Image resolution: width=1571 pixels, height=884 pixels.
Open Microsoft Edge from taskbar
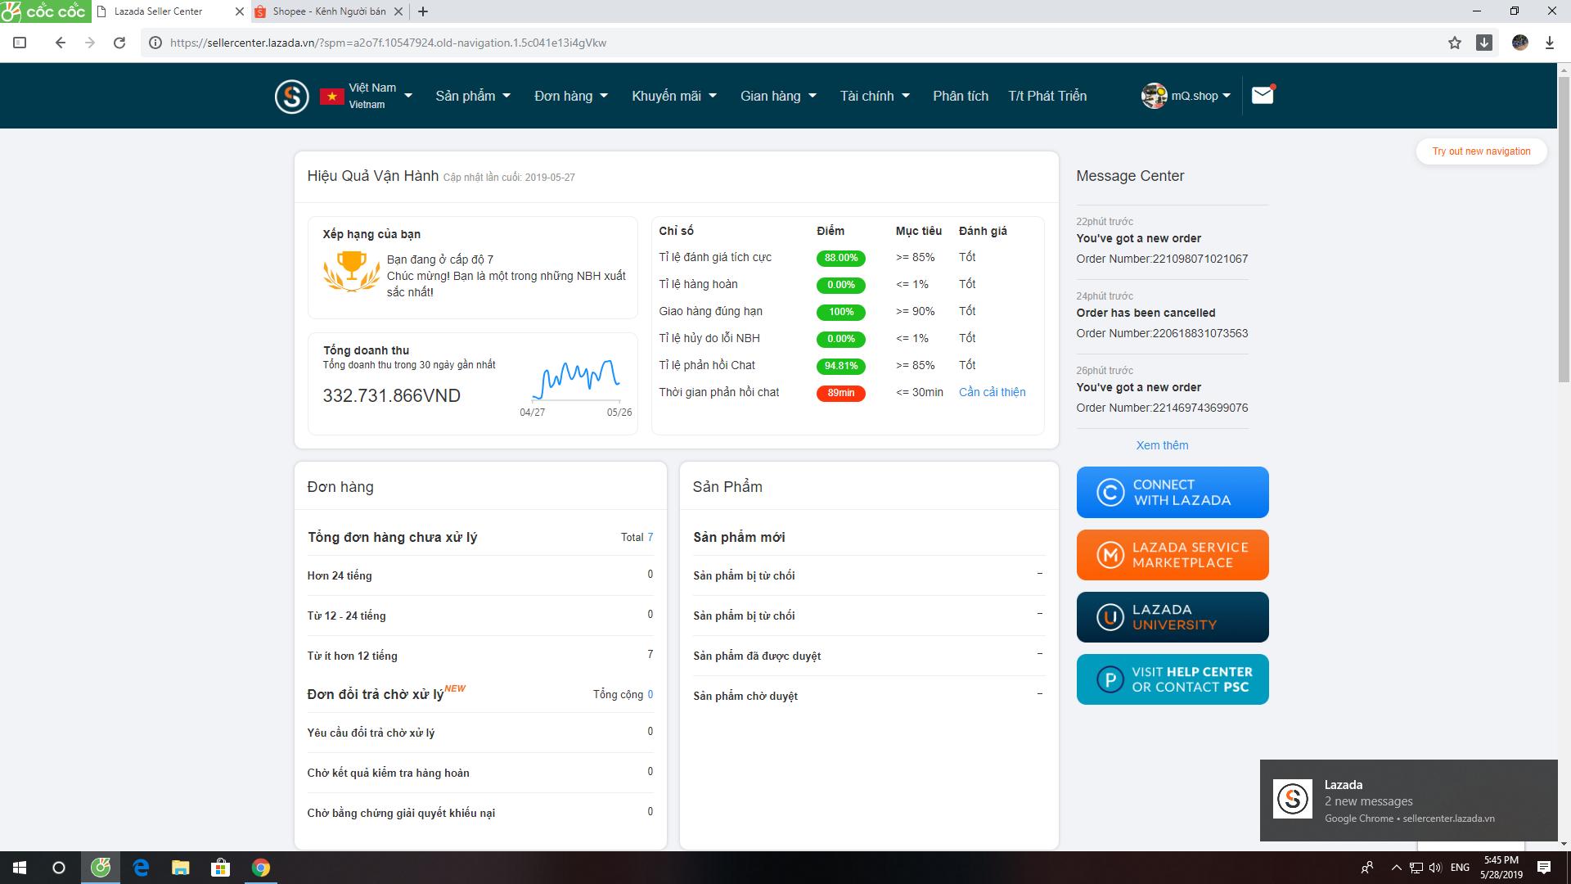click(141, 868)
